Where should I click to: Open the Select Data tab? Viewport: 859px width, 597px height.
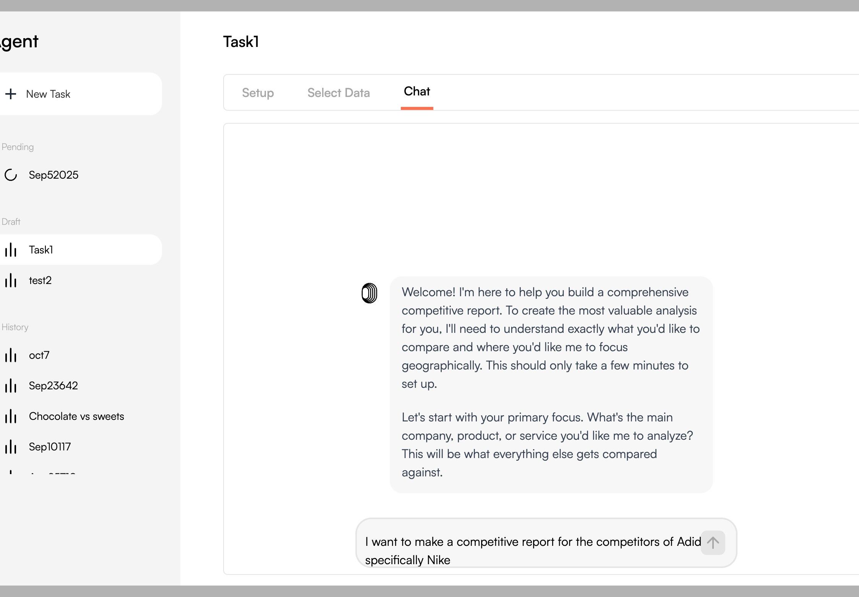tap(339, 93)
